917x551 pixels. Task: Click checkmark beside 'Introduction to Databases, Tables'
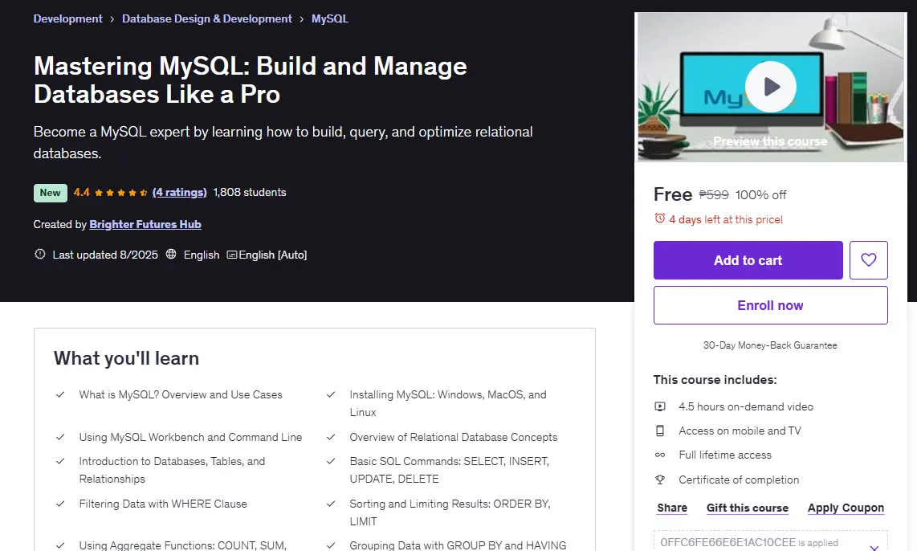click(x=60, y=462)
